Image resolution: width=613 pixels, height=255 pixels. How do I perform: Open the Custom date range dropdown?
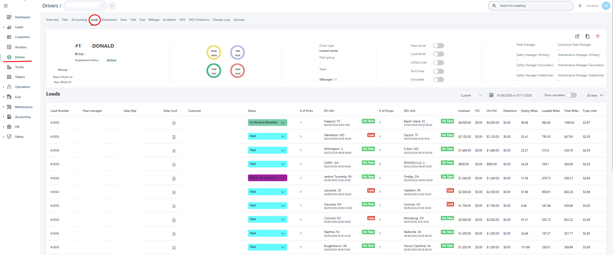471,95
